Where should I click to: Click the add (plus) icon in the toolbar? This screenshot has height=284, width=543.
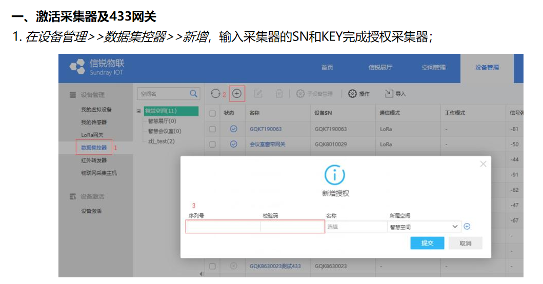[237, 93]
